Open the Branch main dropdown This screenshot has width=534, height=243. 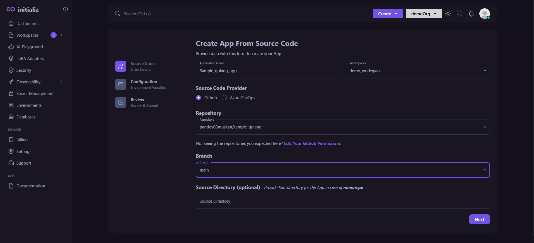coord(343,170)
